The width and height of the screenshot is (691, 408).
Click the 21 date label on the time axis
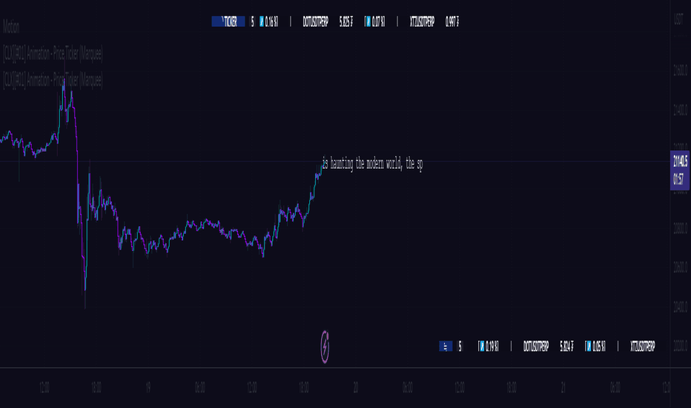[563, 388]
